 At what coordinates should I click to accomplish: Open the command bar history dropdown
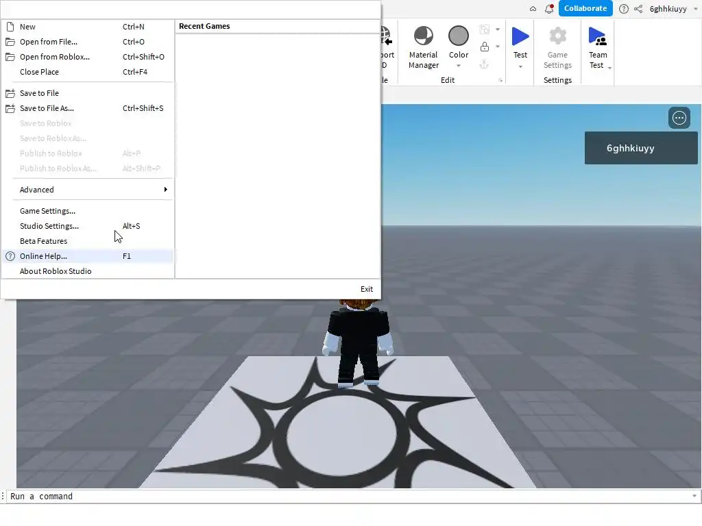point(694,496)
